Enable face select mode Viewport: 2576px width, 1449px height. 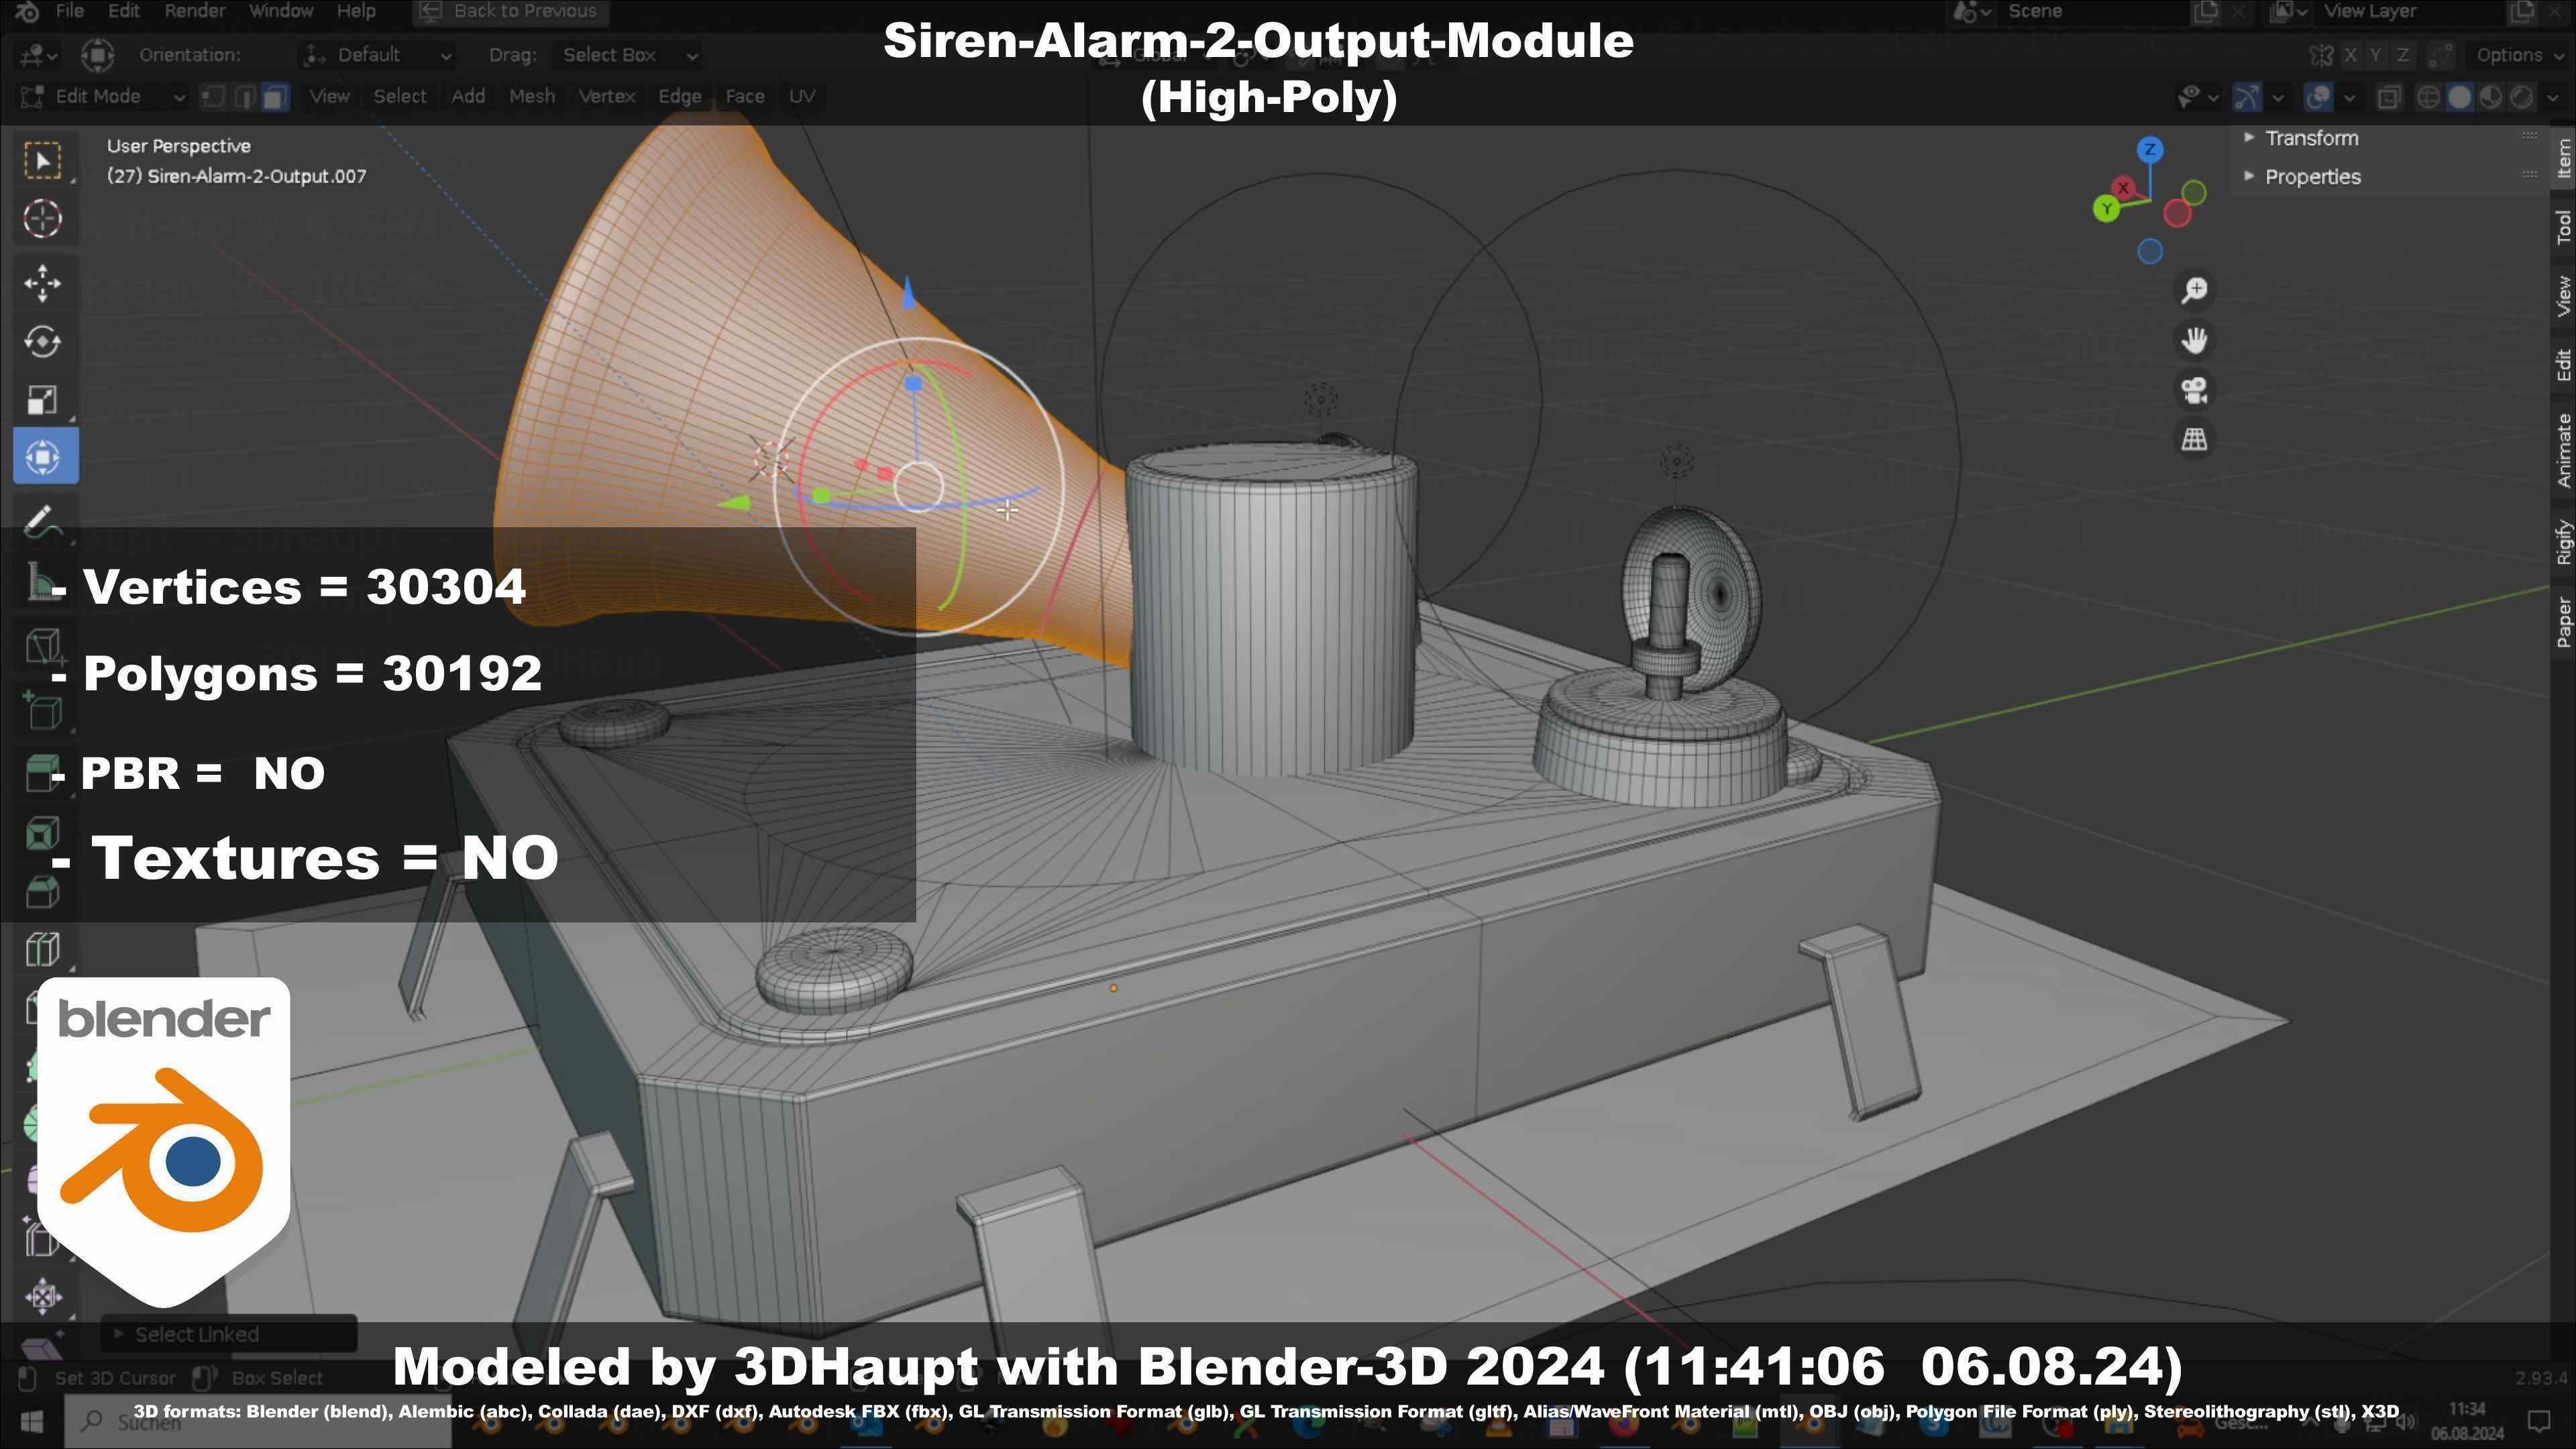click(x=275, y=97)
